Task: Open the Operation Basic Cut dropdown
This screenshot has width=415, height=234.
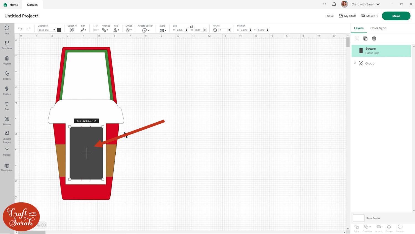Action: 46,30
